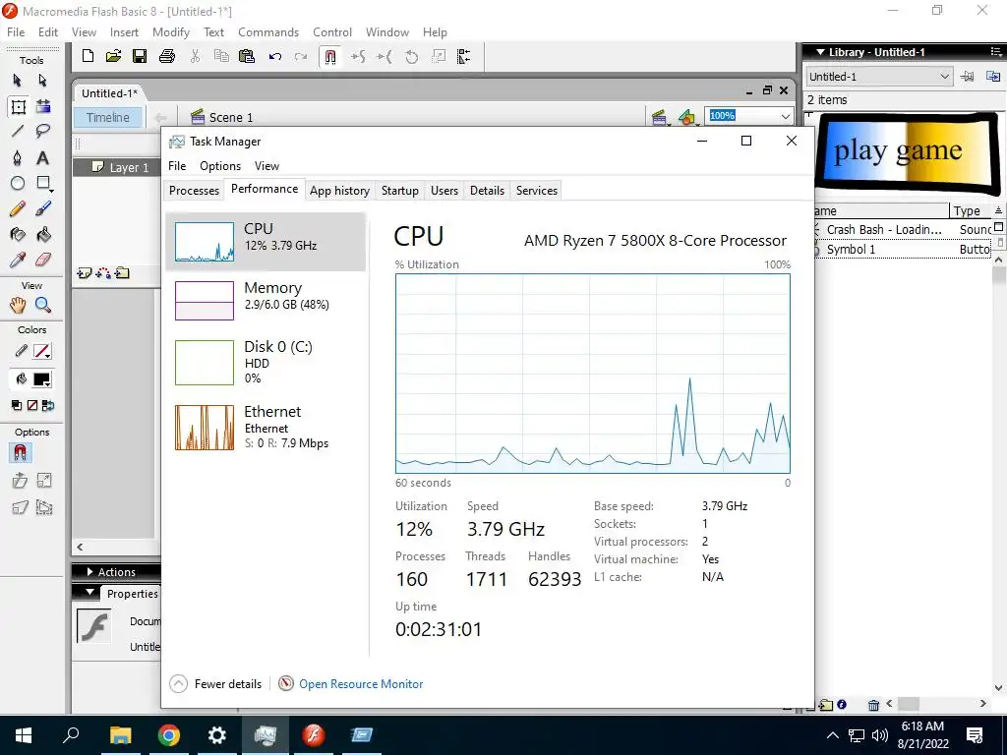Open the Library panel options menu

pyautogui.click(x=996, y=52)
